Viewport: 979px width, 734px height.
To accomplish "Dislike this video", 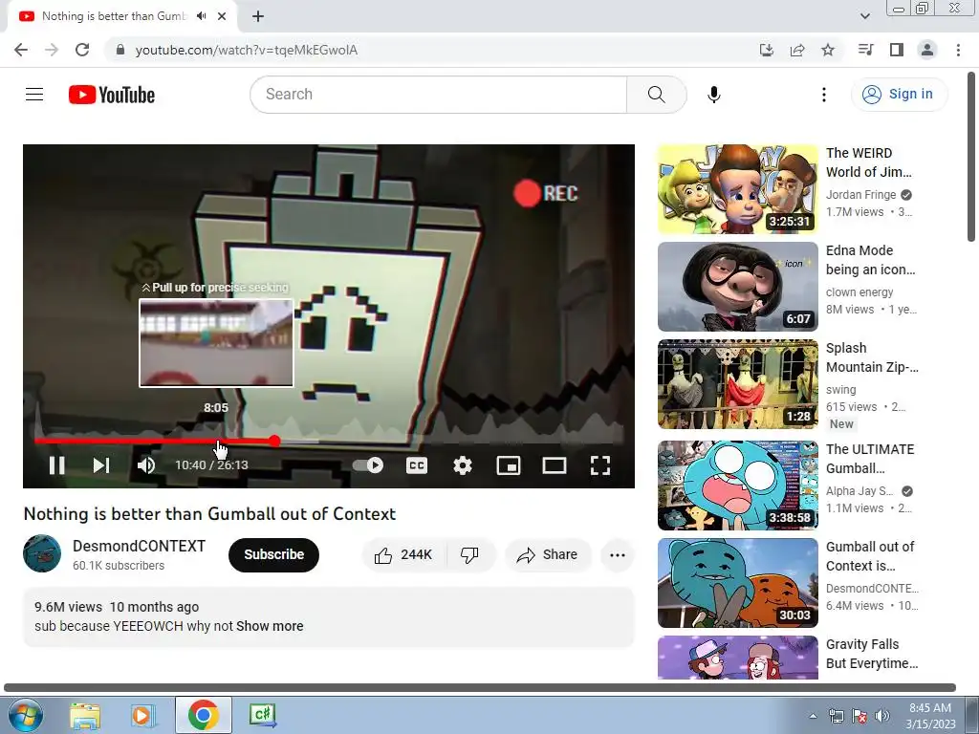I will pos(469,555).
